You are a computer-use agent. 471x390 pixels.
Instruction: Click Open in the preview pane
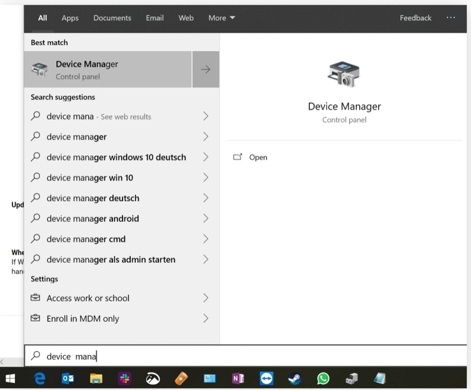(258, 157)
